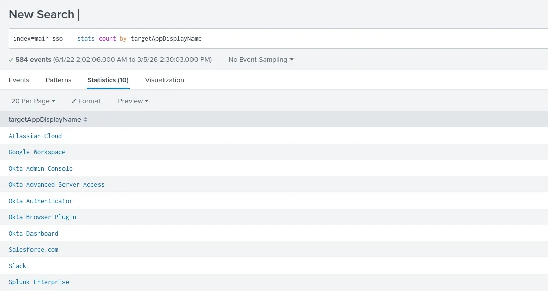Open the No Event Sampling dropdown

261,60
